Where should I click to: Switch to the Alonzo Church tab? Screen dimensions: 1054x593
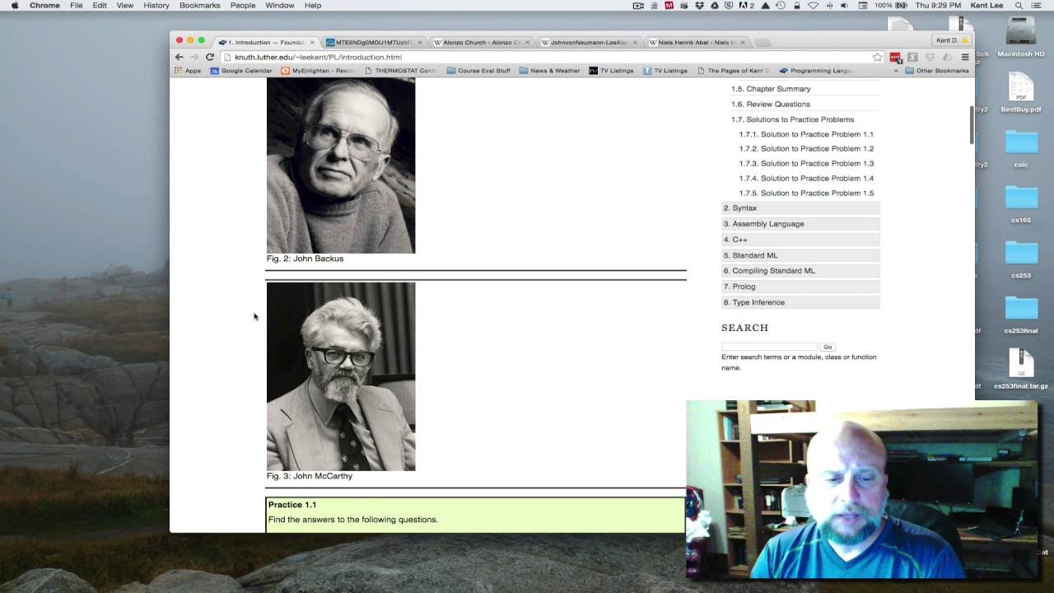tap(482, 42)
